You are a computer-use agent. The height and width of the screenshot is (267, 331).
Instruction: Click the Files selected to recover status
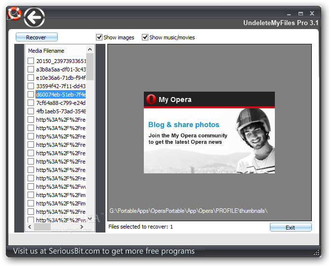pyautogui.click(x=140, y=227)
